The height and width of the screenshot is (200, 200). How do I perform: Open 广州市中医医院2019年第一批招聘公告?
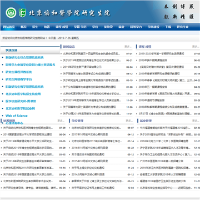point(162,161)
